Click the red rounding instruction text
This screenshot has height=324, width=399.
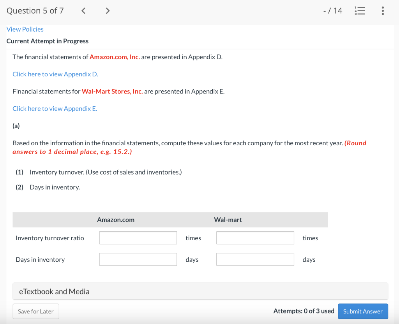(189, 147)
